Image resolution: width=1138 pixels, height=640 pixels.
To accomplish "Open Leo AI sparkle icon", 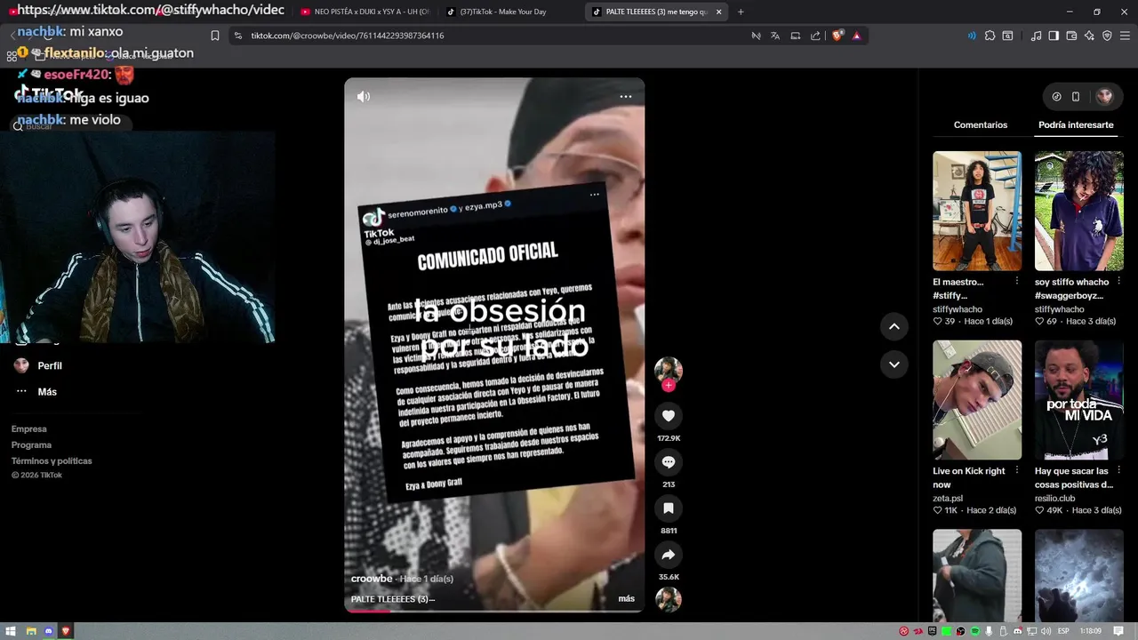I will pyautogui.click(x=1089, y=36).
